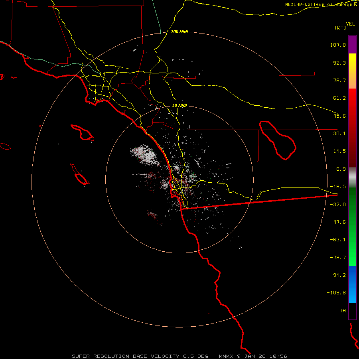Viewport: 359px width, 359px height.
Task: Click the Salton Sea outline on the map
Action: (x=278, y=140)
